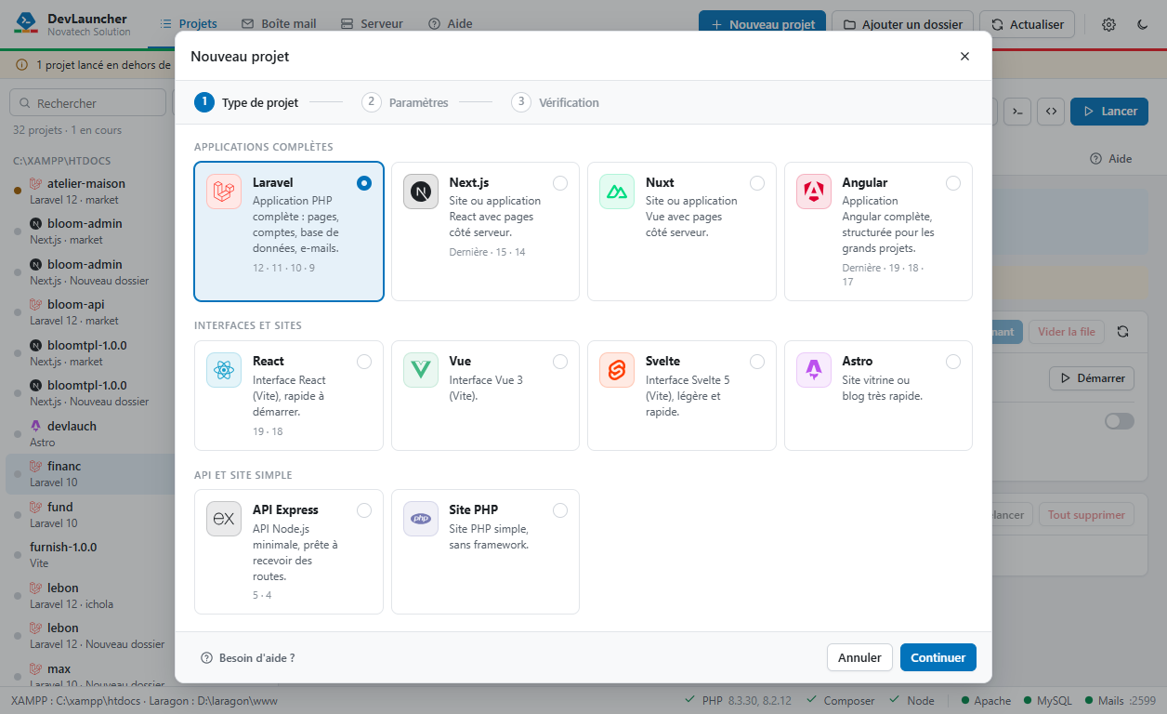Click the Annuler button
The height and width of the screenshot is (714, 1167).
pos(859,657)
